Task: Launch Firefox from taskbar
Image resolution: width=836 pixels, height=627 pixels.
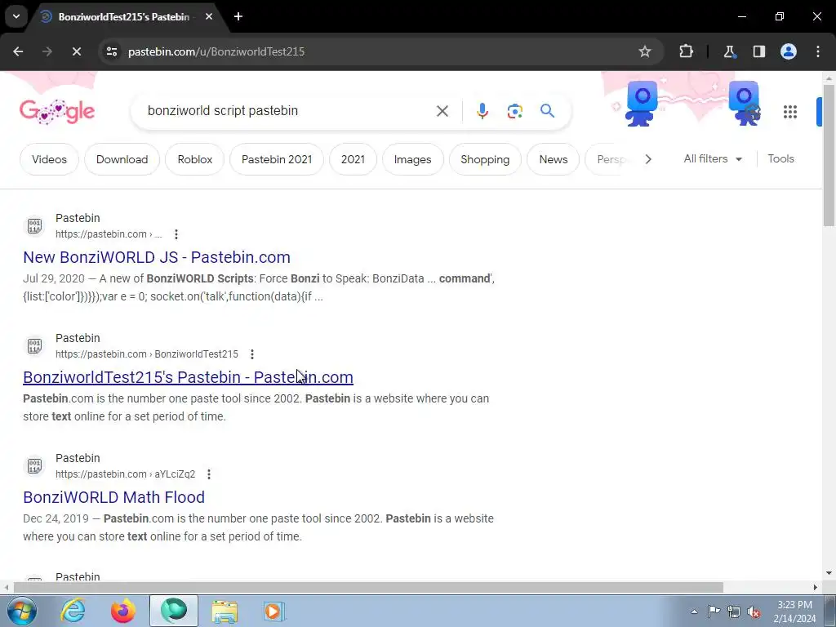Action: point(122,611)
